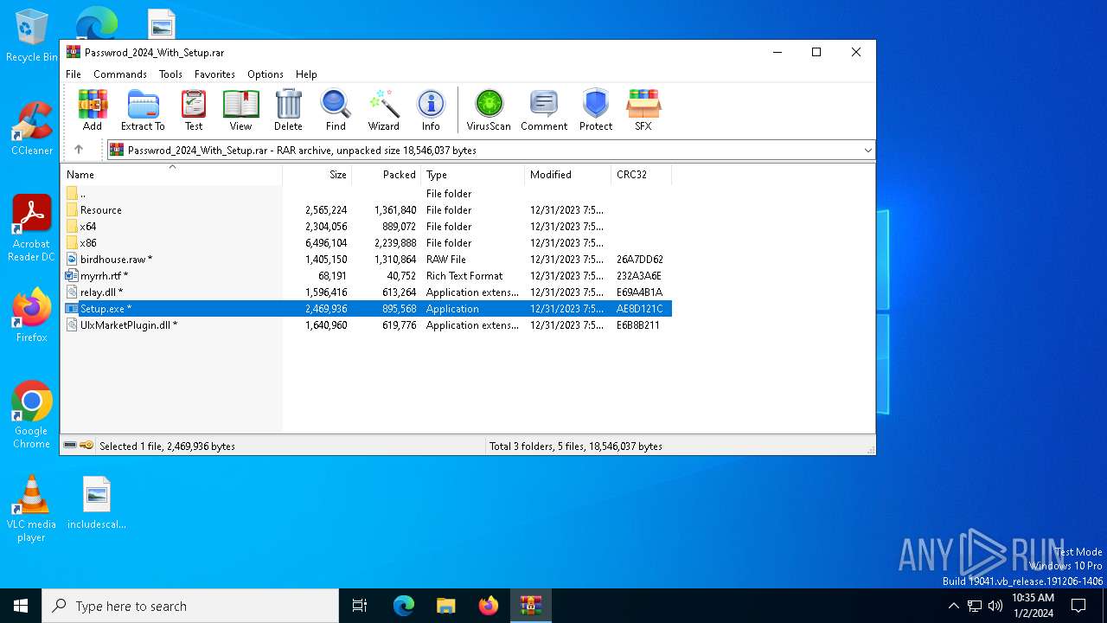Open the Options menu
Viewport: 1107px width, 623px height.
(266, 74)
